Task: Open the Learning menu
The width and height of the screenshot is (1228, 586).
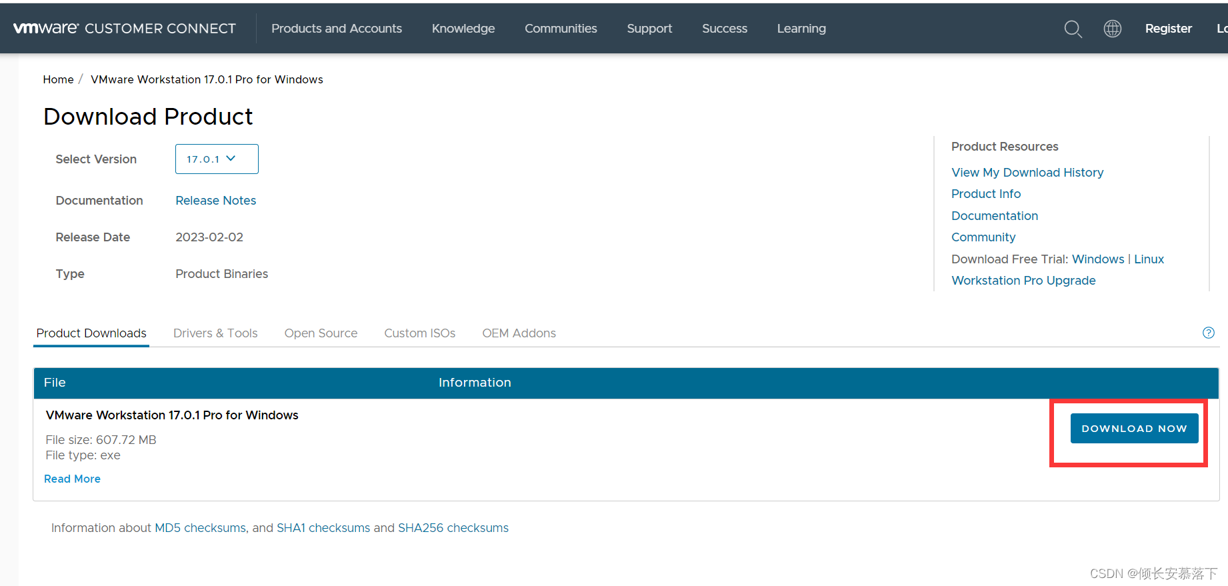Action: click(x=801, y=29)
